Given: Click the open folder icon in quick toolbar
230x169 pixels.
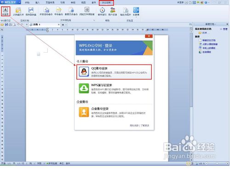Looking at the screenshot, I should click(2, 25).
